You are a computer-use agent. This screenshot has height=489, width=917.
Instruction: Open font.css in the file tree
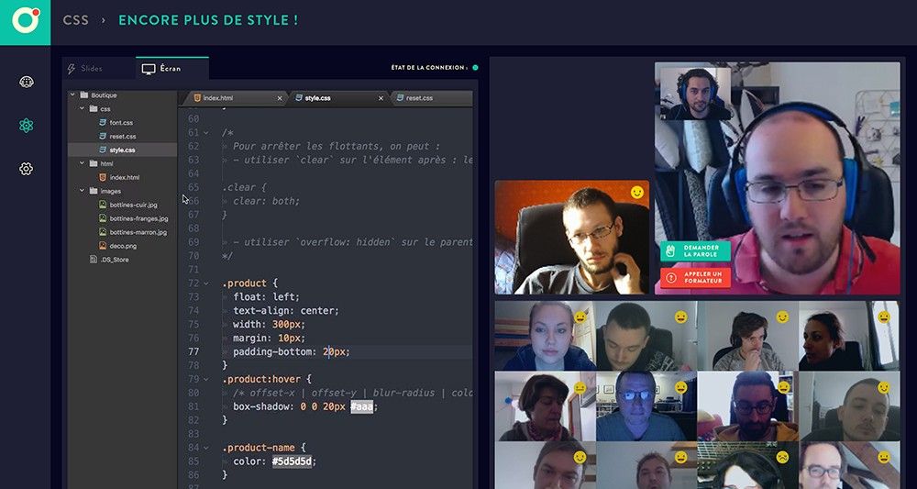(121, 123)
